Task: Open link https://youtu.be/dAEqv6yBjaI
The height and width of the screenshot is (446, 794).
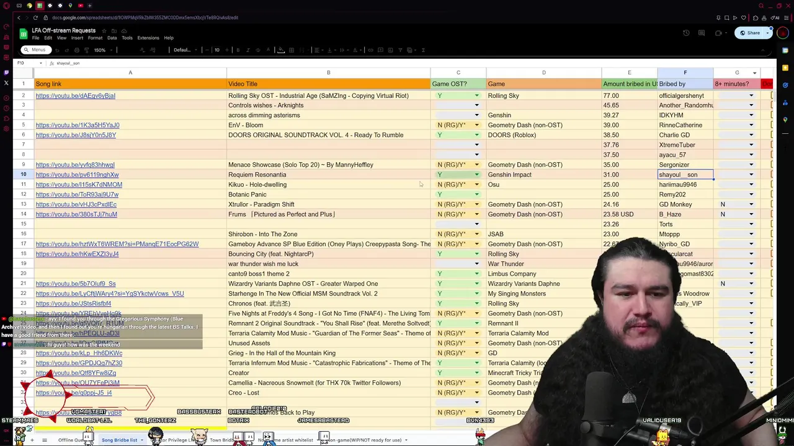Action: pos(75,95)
